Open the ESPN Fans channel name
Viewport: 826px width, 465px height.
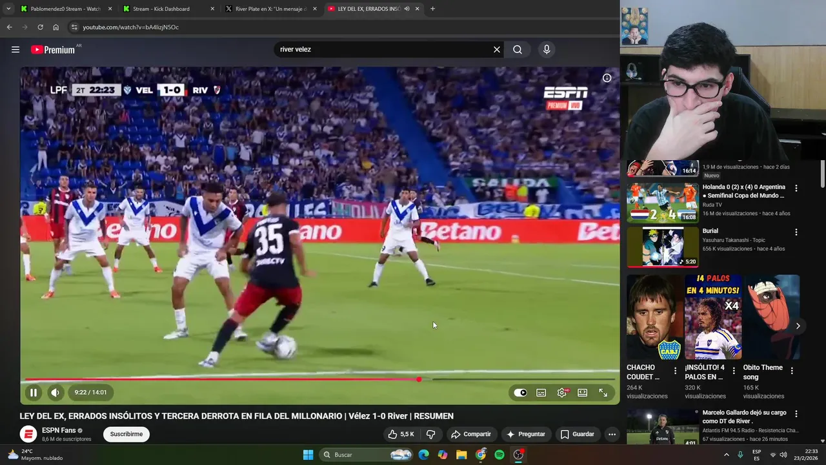coord(59,430)
